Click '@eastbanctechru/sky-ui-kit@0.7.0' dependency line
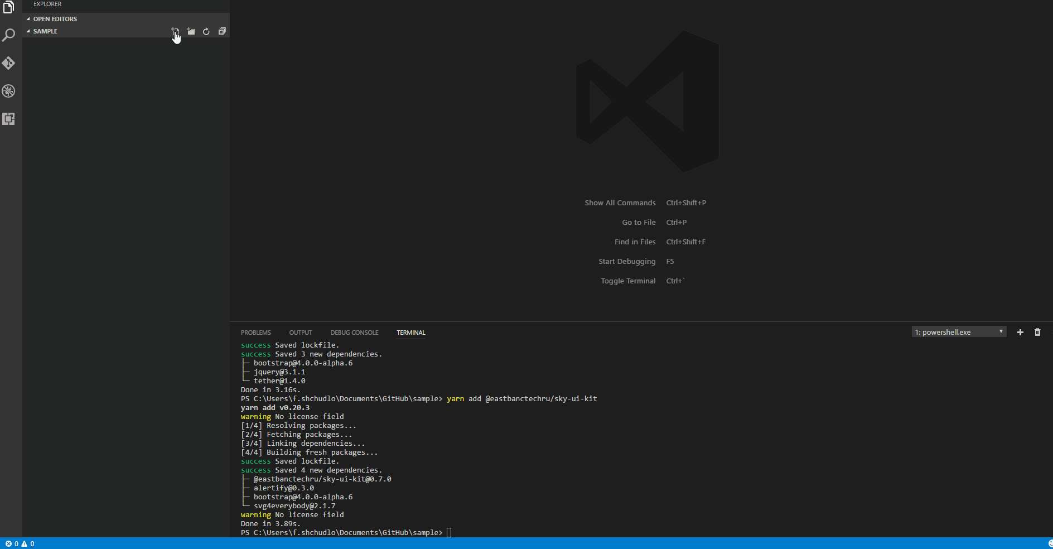Image resolution: width=1053 pixels, height=549 pixels. coord(322,479)
